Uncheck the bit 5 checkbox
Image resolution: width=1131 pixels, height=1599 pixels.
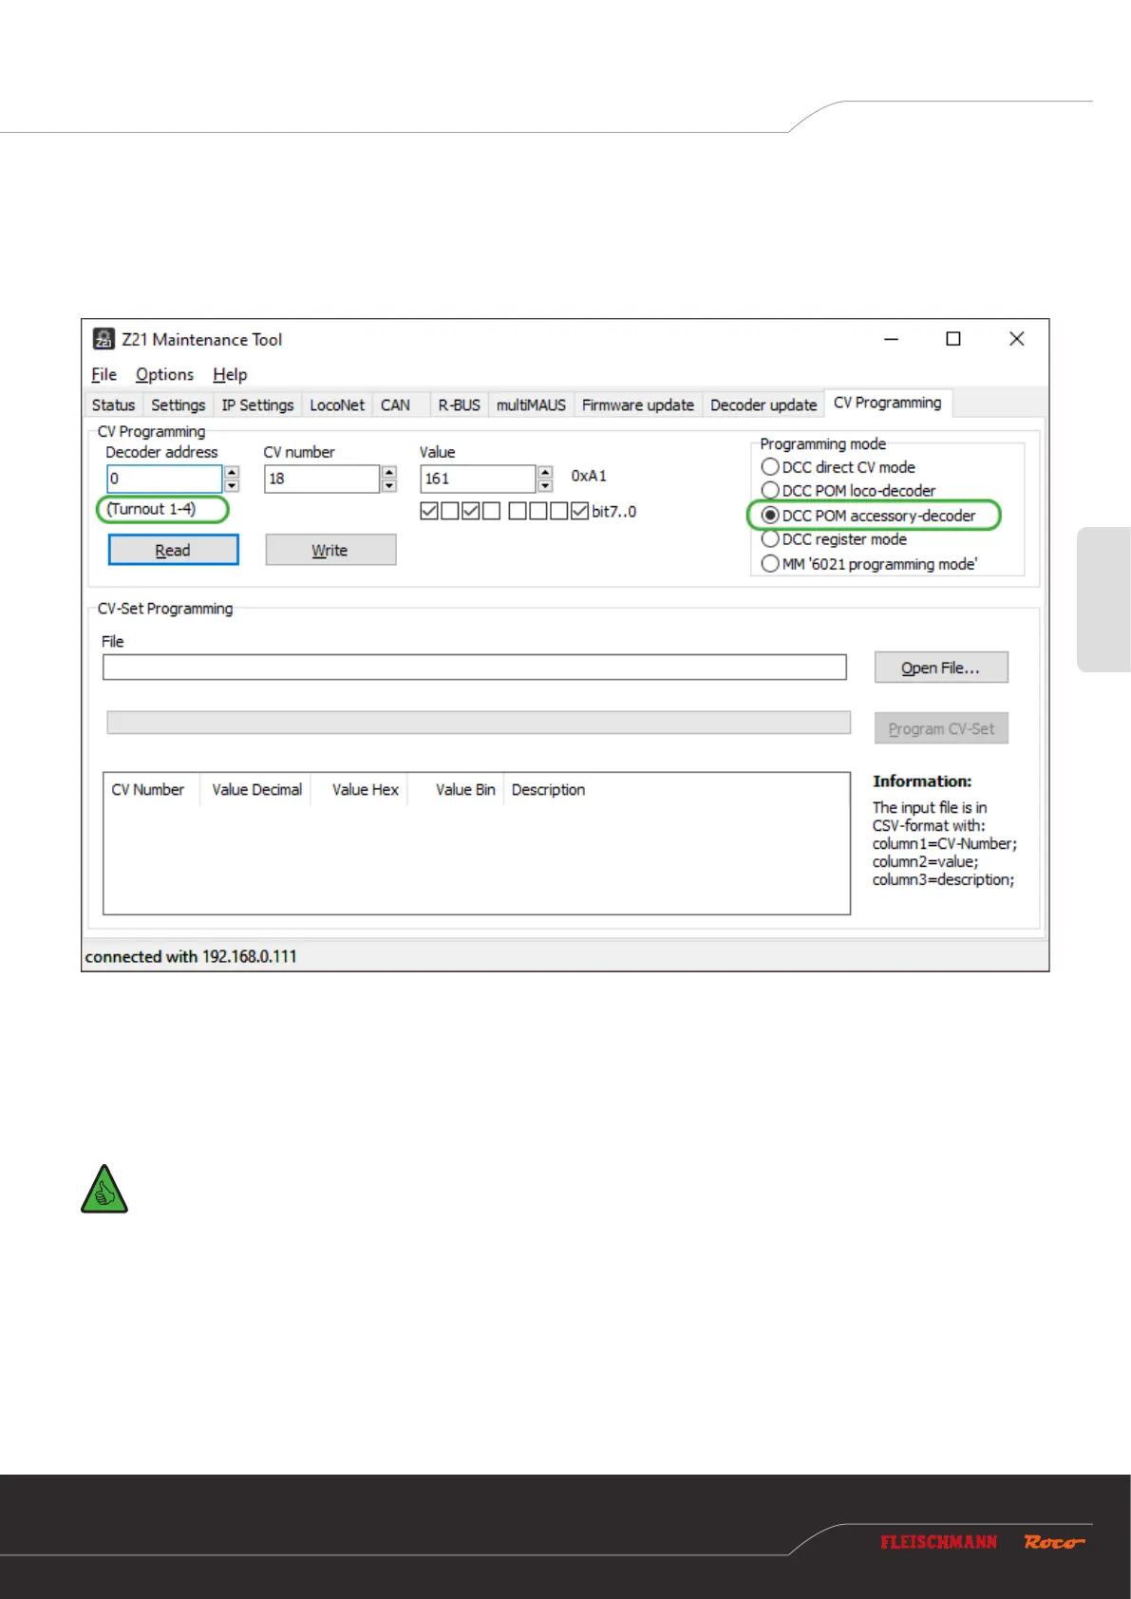(x=471, y=512)
